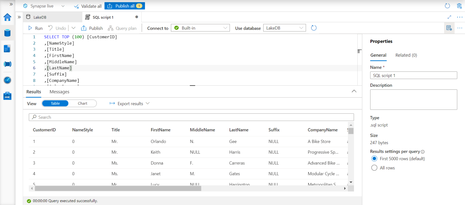The height and width of the screenshot is (205, 465).
Task: Click the results Search field
Action: [191, 117]
